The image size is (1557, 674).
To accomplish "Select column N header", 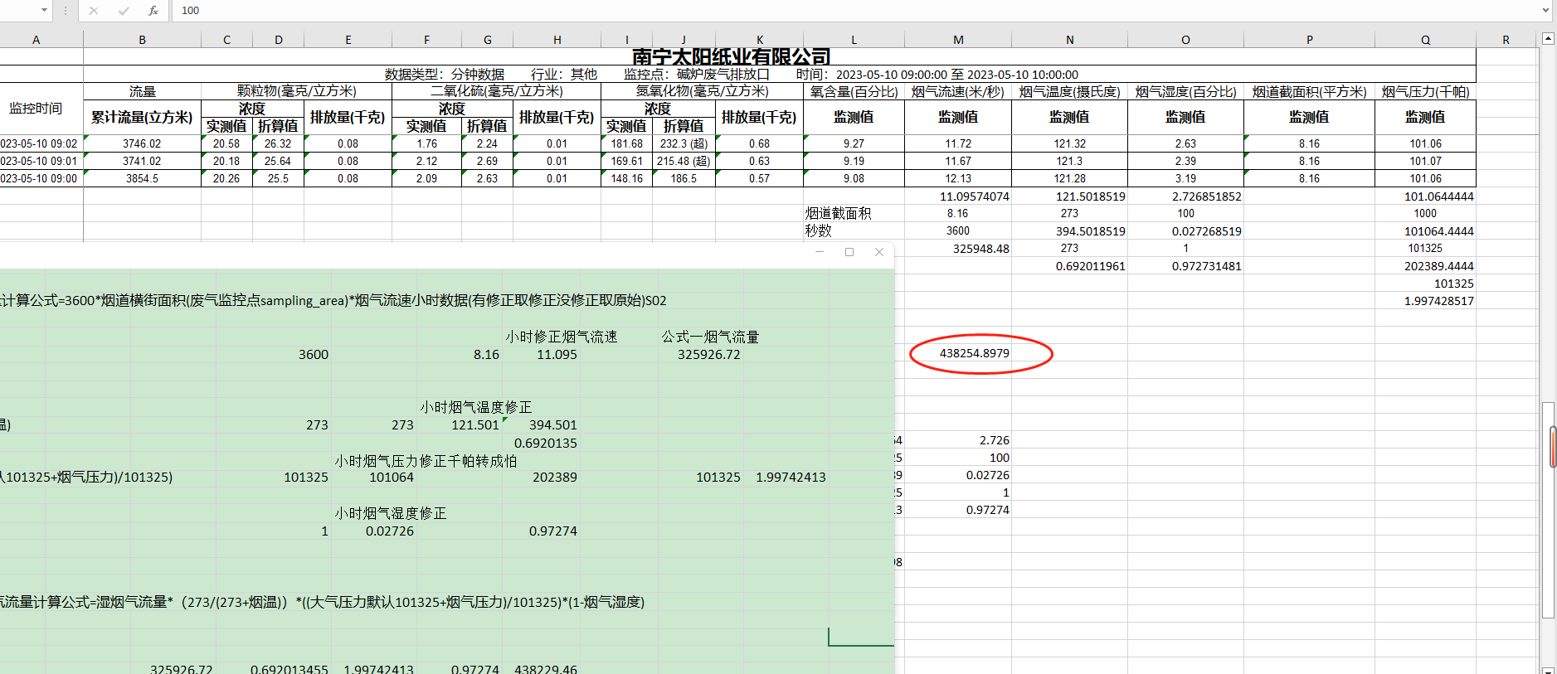I will tap(1070, 40).
